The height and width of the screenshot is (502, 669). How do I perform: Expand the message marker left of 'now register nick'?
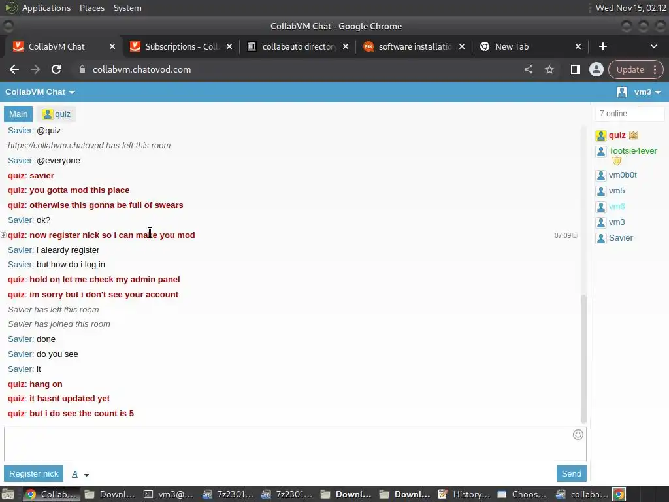tap(3, 235)
